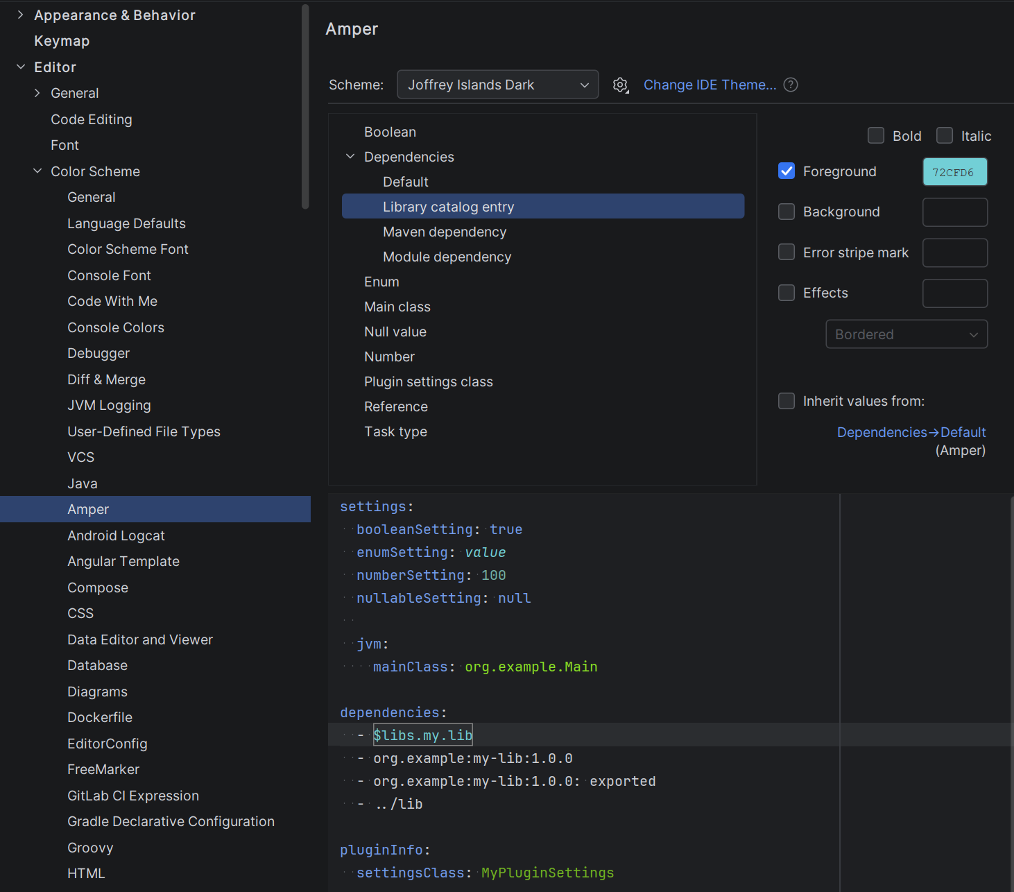Open scheme actions gear icon
The width and height of the screenshot is (1014, 892).
[x=620, y=85]
